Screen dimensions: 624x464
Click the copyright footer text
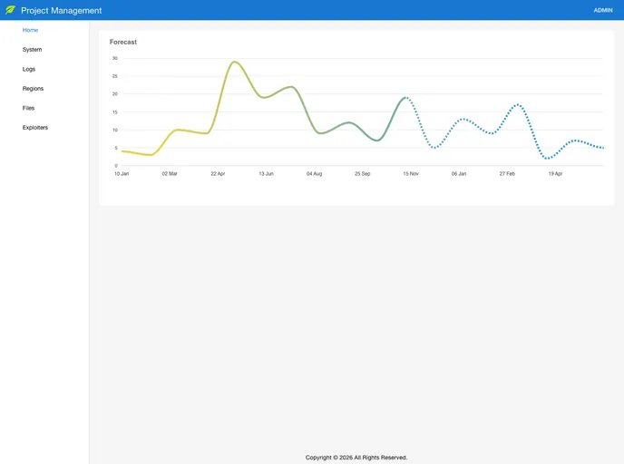pyautogui.click(x=356, y=458)
